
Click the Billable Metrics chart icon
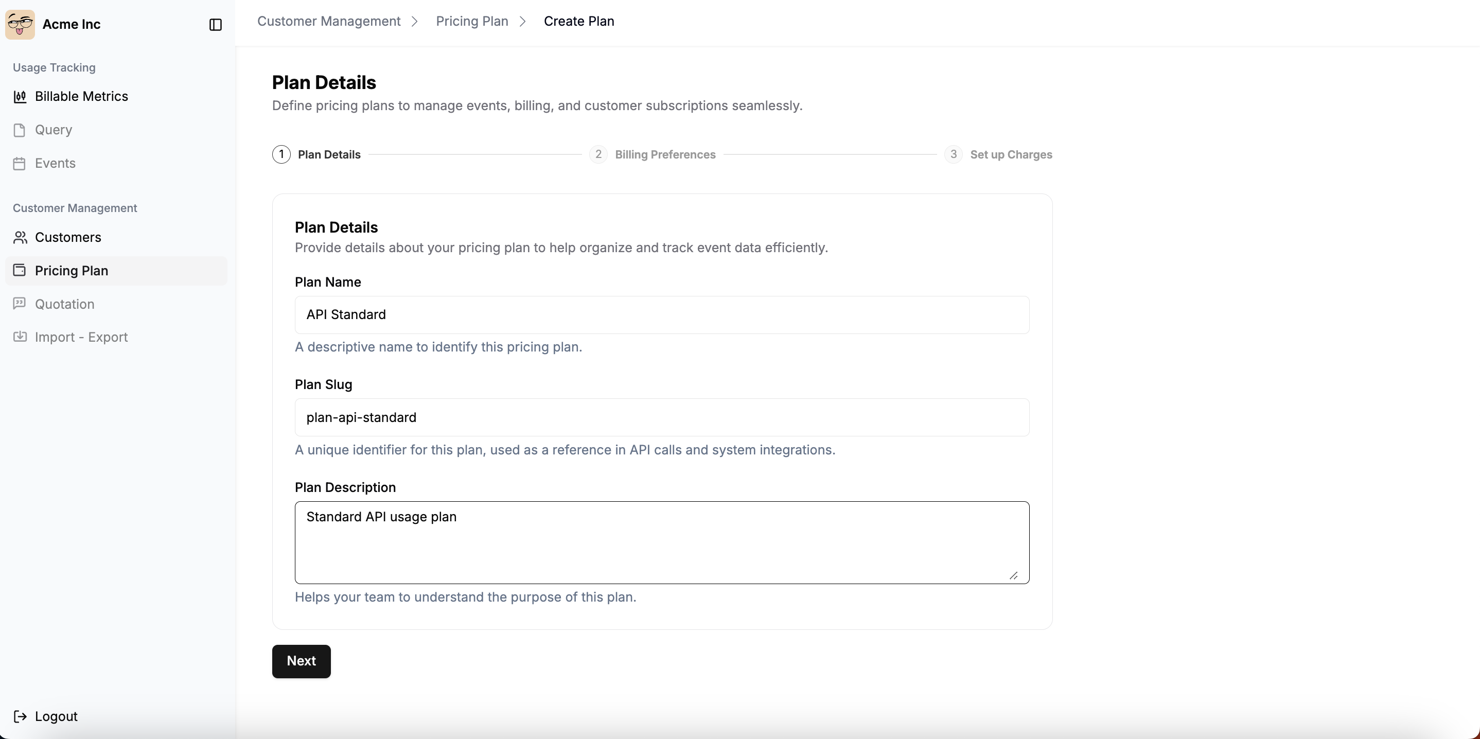pos(20,97)
